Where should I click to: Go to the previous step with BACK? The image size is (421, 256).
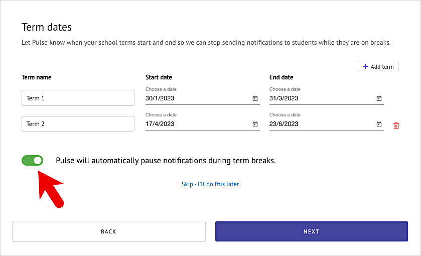(x=109, y=231)
